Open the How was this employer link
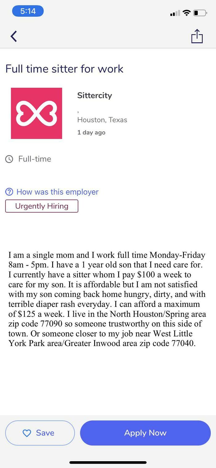This screenshot has width=216, height=468. click(57, 192)
